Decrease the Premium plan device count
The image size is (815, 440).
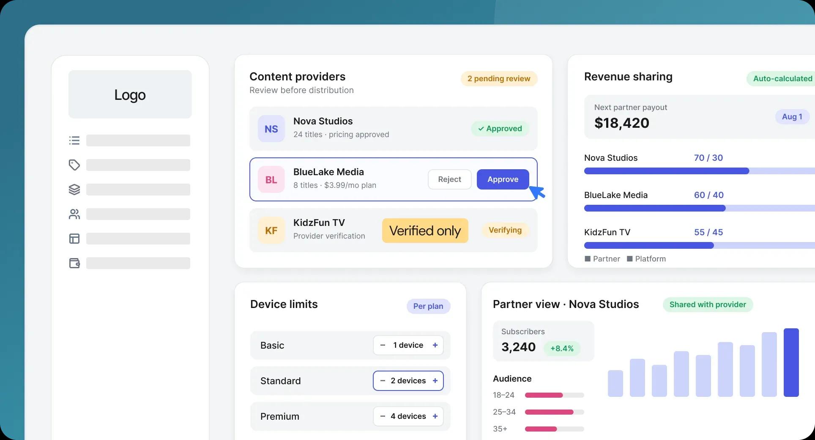click(383, 416)
